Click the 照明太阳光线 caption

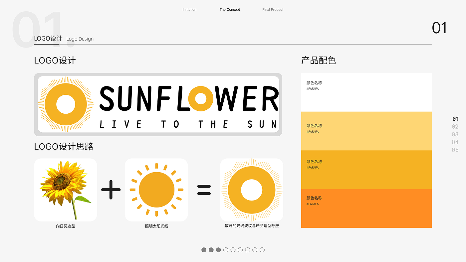click(156, 226)
